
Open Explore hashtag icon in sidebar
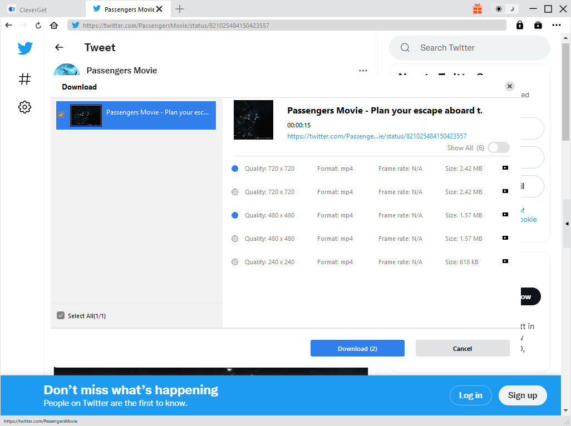click(x=24, y=79)
